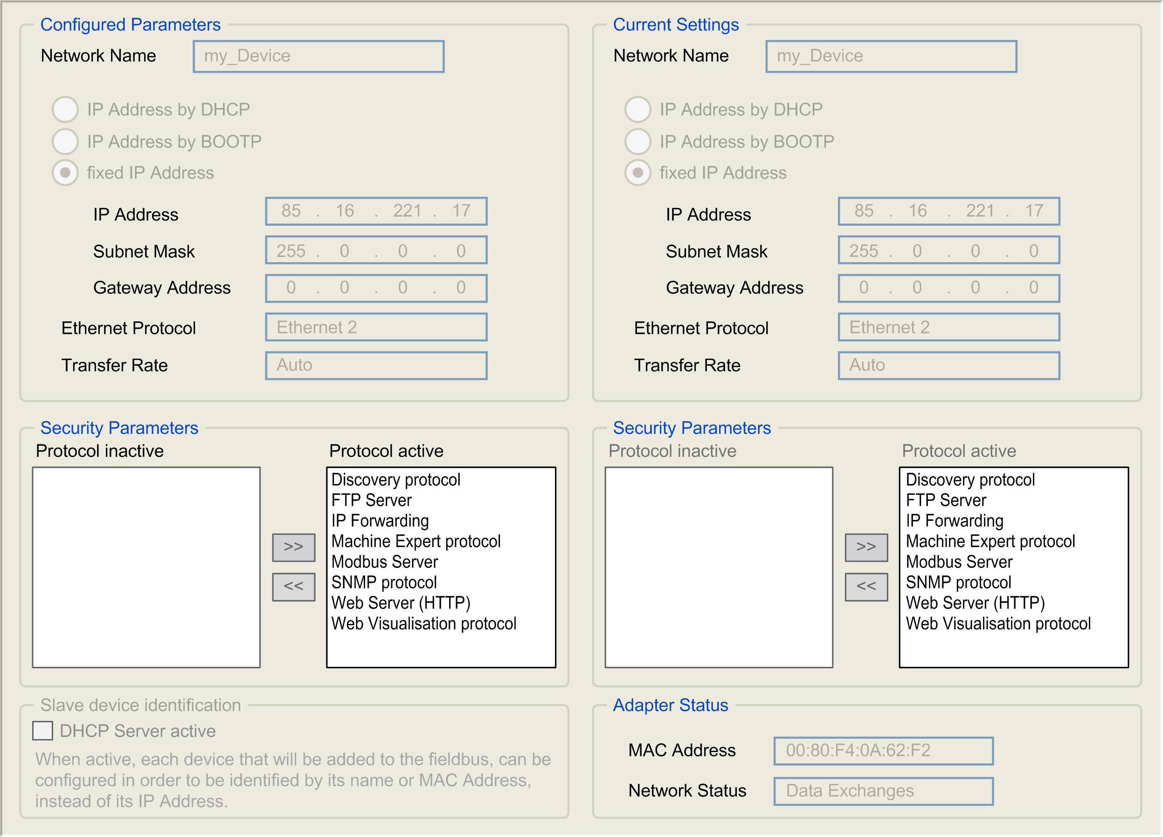Click the current IP Address field
The width and height of the screenshot is (1163, 837).
pyautogui.click(x=949, y=211)
